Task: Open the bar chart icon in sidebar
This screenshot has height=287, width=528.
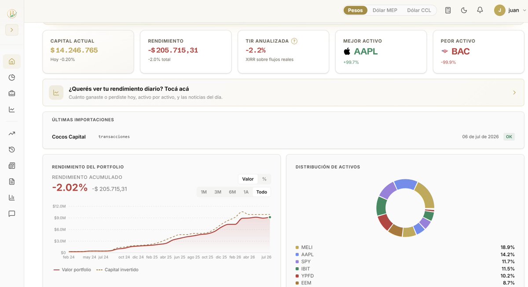Action: click(12, 198)
